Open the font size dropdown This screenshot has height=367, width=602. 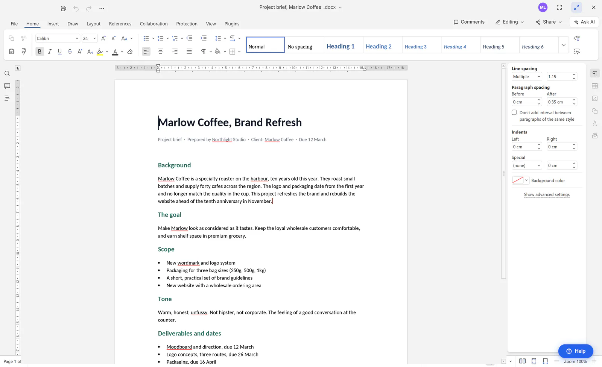pos(94,38)
